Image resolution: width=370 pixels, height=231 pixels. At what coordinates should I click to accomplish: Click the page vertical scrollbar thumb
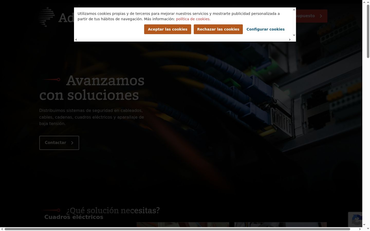coord(368,31)
